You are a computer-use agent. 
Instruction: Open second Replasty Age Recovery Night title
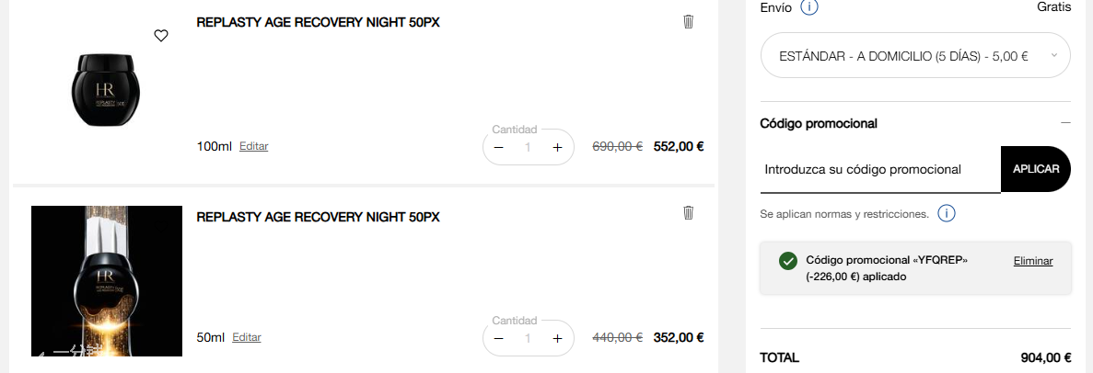(318, 218)
